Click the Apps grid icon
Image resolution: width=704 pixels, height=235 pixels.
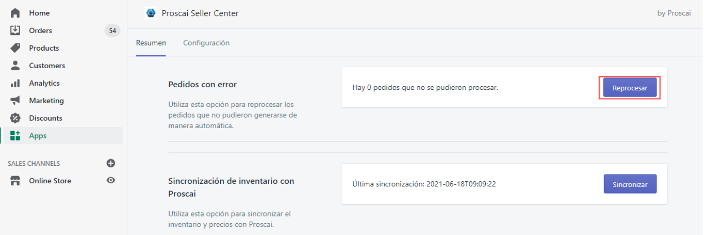(x=15, y=136)
